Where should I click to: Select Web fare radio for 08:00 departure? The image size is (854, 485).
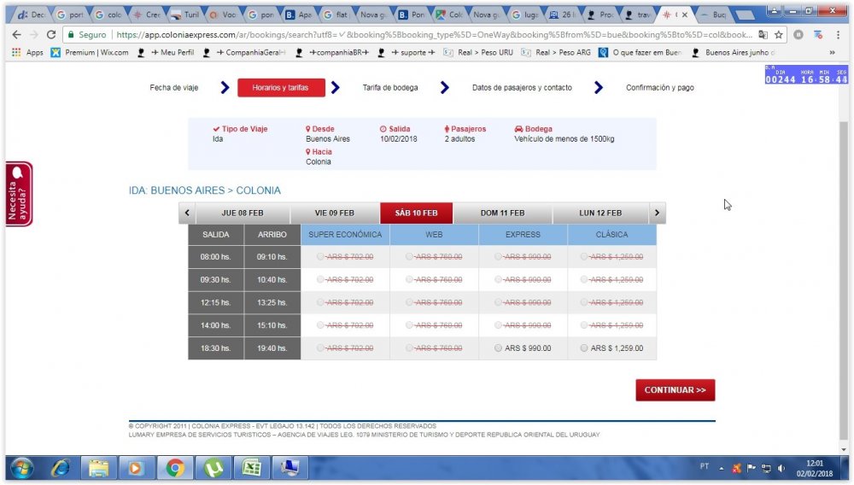410,256
